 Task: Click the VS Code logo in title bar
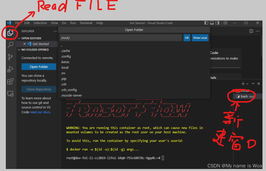[x=9, y=23]
